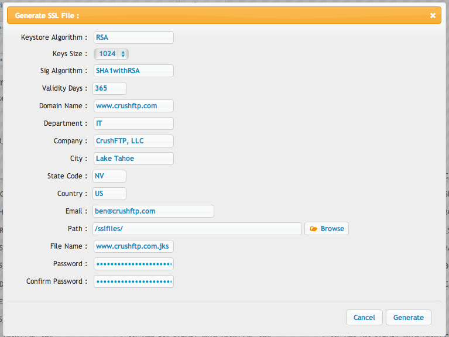The height and width of the screenshot is (337, 449).
Task: Click the Email input field
Action: [x=153, y=211]
